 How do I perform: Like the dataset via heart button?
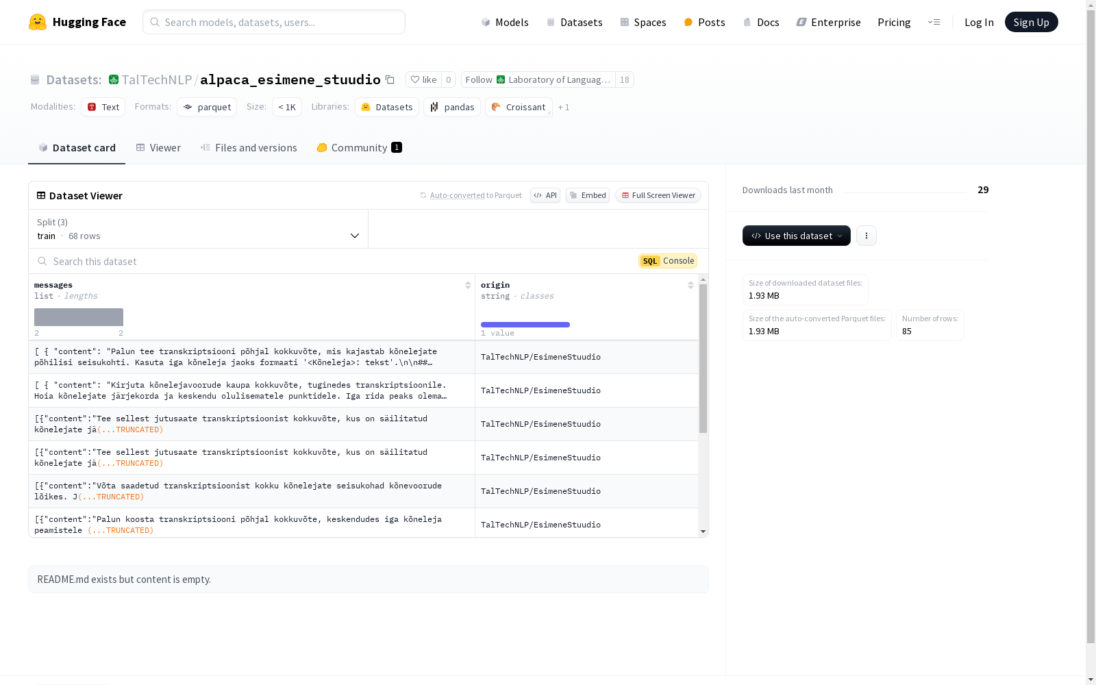click(x=423, y=79)
